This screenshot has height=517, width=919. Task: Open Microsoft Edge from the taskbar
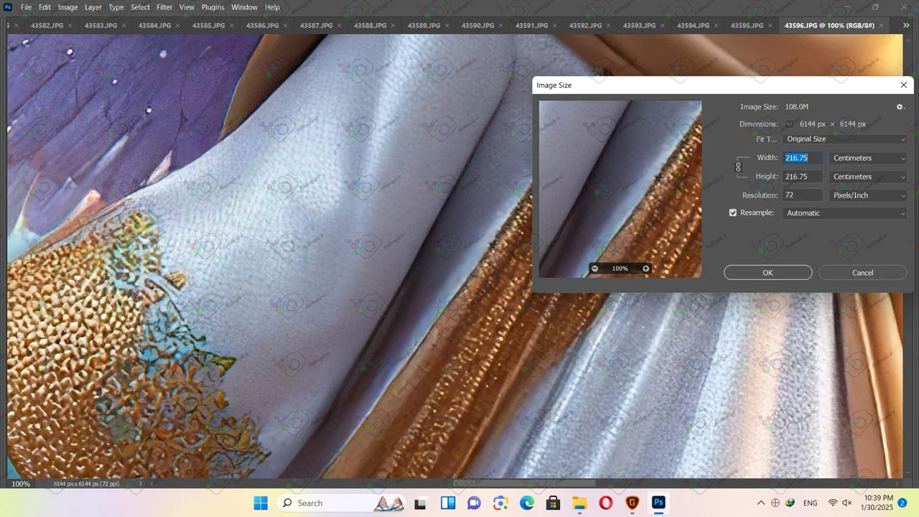pyautogui.click(x=527, y=503)
